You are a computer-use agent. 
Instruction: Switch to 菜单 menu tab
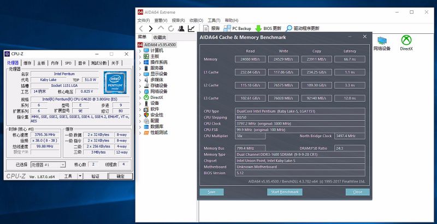coord(142,37)
